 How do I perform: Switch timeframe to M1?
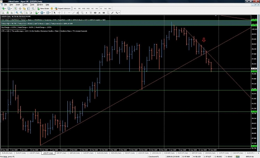(75, 8)
